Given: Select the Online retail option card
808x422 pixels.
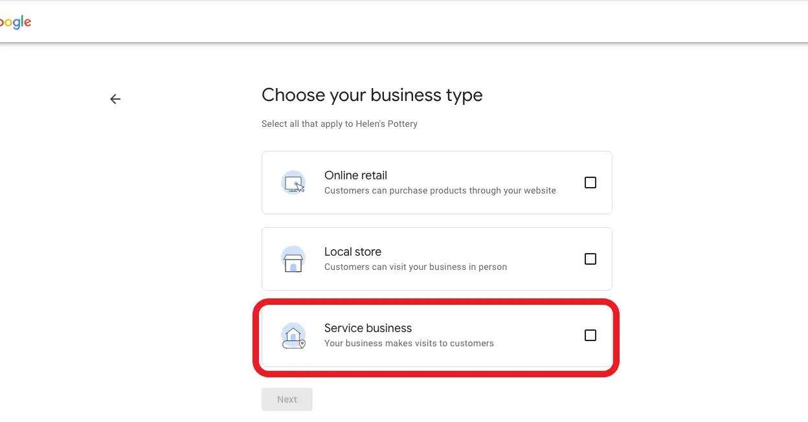Looking at the screenshot, I should click(437, 183).
